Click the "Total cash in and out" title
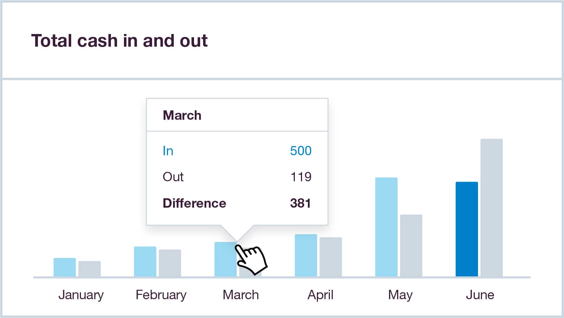Image resolution: width=564 pixels, height=318 pixels. [119, 41]
